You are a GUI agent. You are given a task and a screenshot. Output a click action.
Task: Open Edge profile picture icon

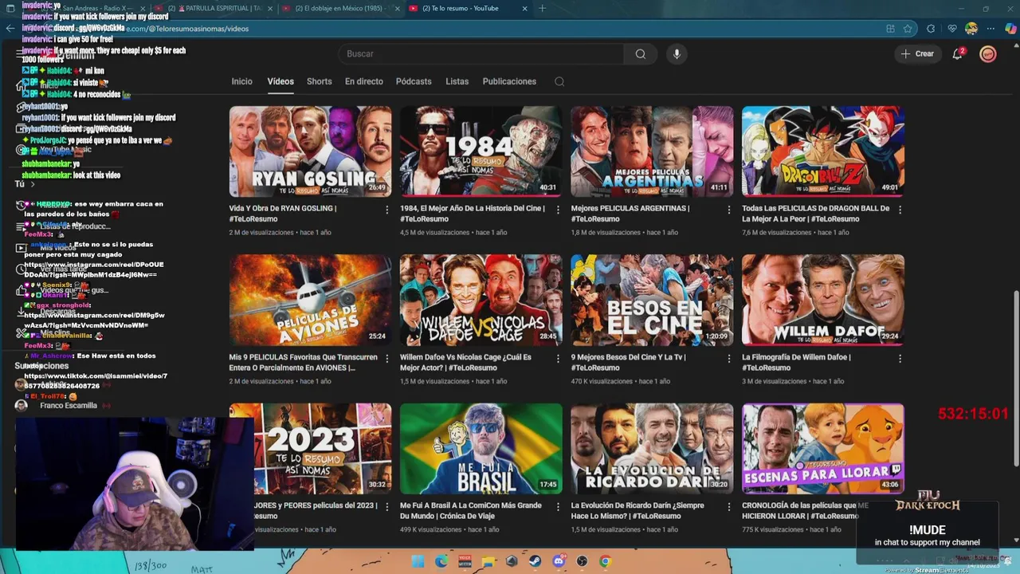971,29
